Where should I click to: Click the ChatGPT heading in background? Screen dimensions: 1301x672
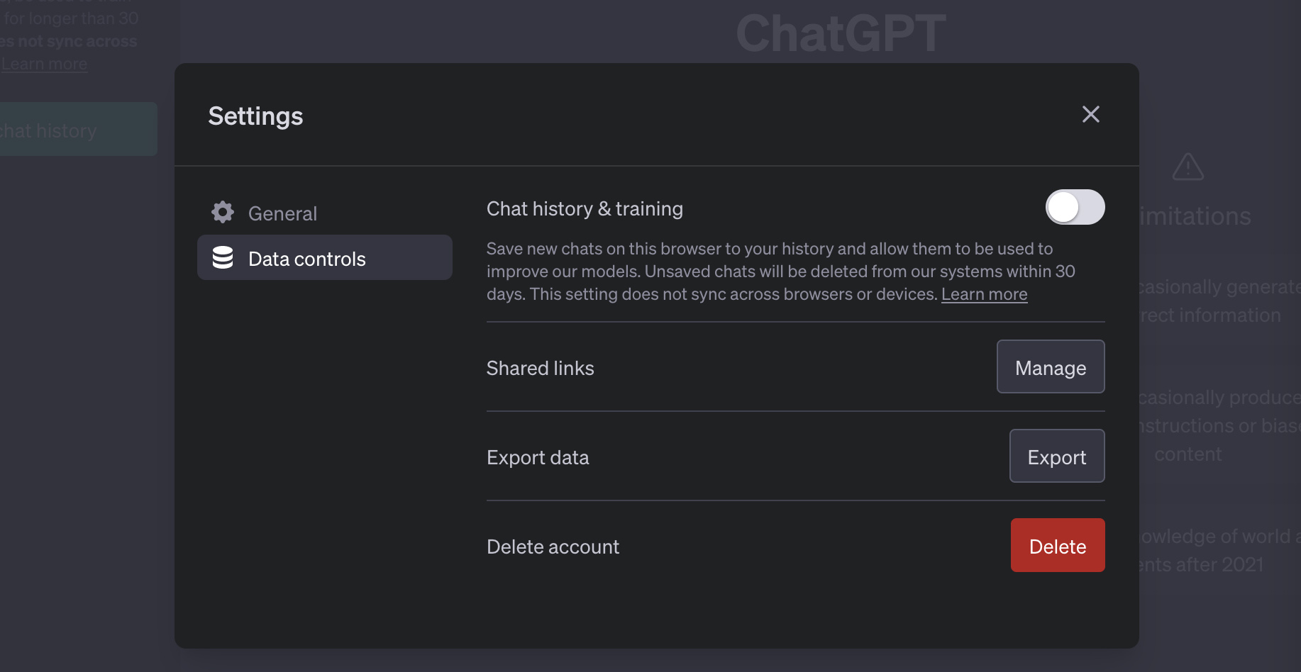(841, 33)
